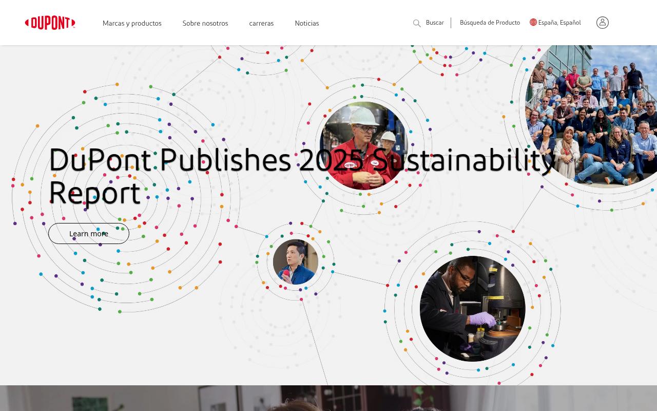The width and height of the screenshot is (657, 411).
Task: Click the search magnifier icon
Action: (x=417, y=23)
